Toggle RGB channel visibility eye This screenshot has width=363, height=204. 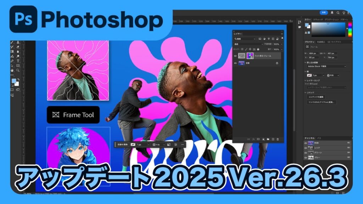[306, 143]
